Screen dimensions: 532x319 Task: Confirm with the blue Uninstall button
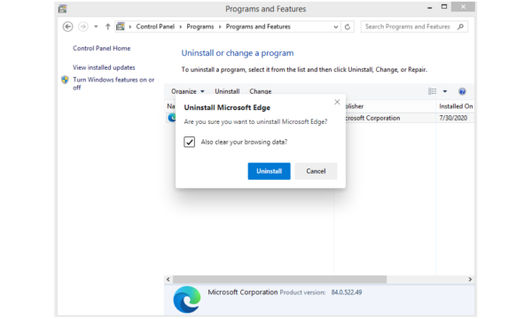pos(269,171)
